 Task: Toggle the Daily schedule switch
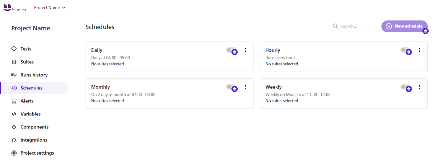[231, 50]
